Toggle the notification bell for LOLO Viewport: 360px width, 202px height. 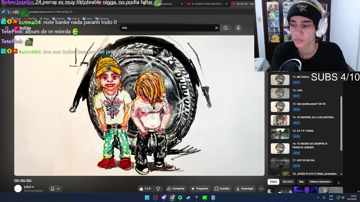pyautogui.click(x=52, y=189)
